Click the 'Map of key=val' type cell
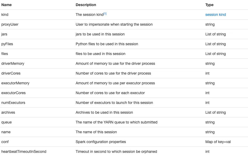Viewport: 248px width, 156px height. click(218, 142)
